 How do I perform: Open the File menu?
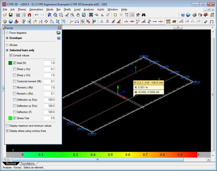pos(5,9)
